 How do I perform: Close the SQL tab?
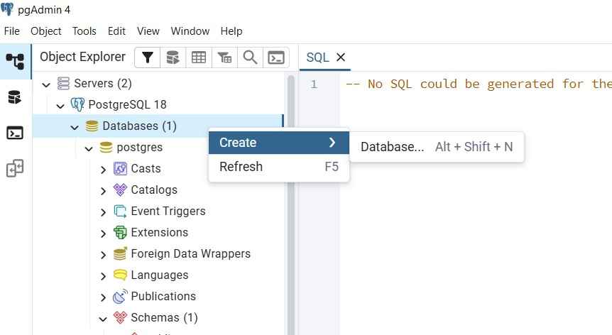[x=341, y=57]
